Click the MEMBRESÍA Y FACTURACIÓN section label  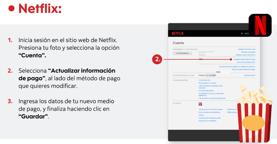(x=185, y=49)
